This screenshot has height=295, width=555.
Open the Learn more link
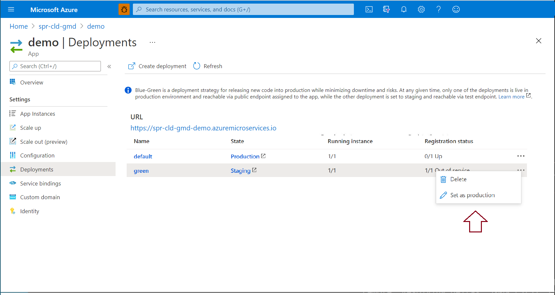pyautogui.click(x=511, y=96)
